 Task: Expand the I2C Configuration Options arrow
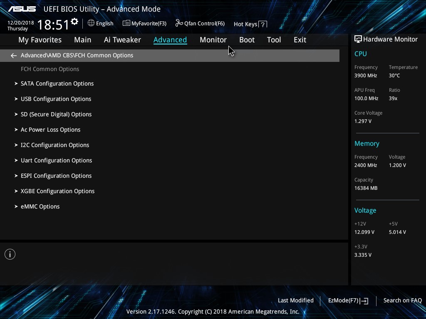(x=16, y=145)
